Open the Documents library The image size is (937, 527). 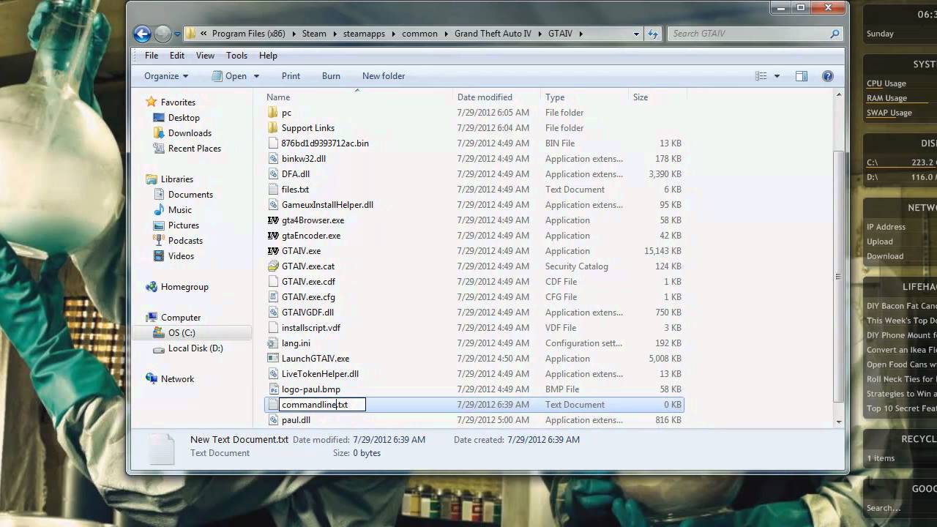(190, 195)
